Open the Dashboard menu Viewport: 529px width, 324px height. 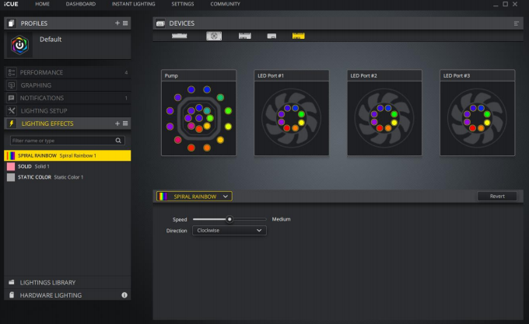81,4
